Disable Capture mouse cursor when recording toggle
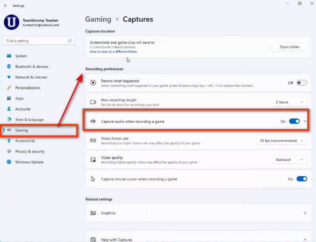The width and height of the screenshot is (316, 242). (302, 179)
